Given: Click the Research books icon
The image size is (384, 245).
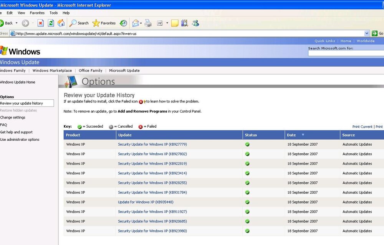Looking at the screenshot, I should click(x=184, y=23).
